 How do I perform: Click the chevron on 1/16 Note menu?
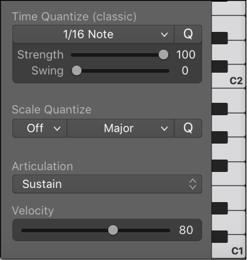click(164, 35)
